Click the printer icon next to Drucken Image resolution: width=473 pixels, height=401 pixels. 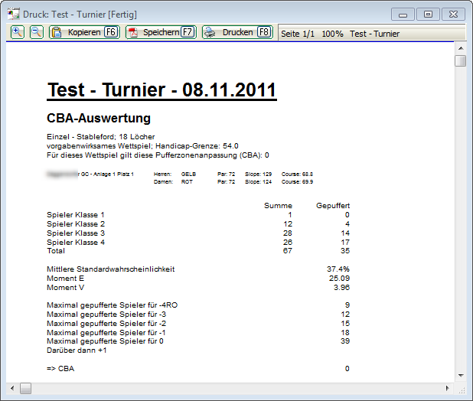pyautogui.click(x=210, y=33)
